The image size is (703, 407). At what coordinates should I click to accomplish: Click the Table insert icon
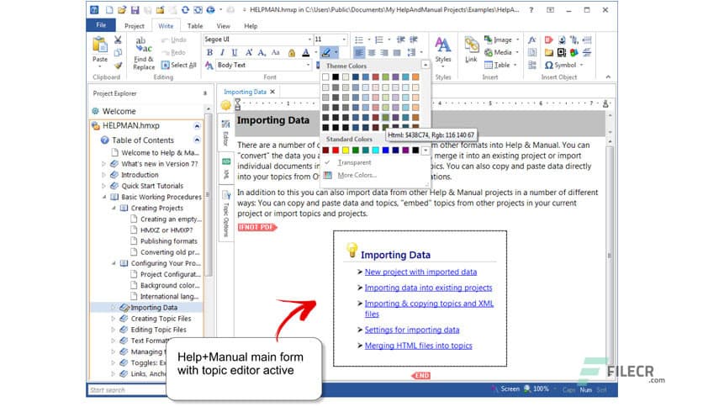[497, 65]
